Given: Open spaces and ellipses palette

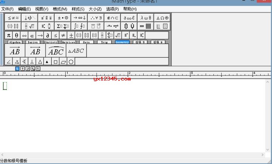Looking at the screenshot, I should click(30, 18).
